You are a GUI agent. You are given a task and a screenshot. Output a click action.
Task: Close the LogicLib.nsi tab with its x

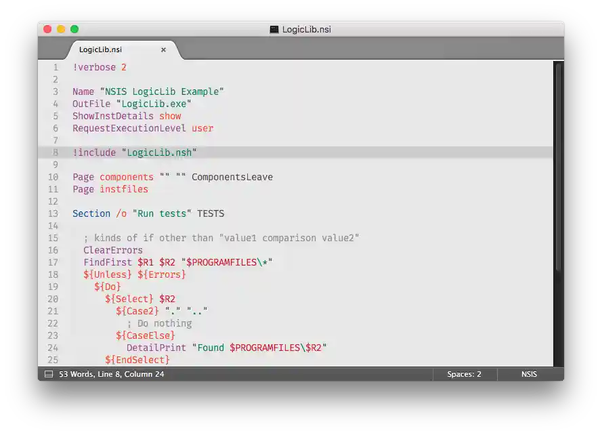(163, 49)
